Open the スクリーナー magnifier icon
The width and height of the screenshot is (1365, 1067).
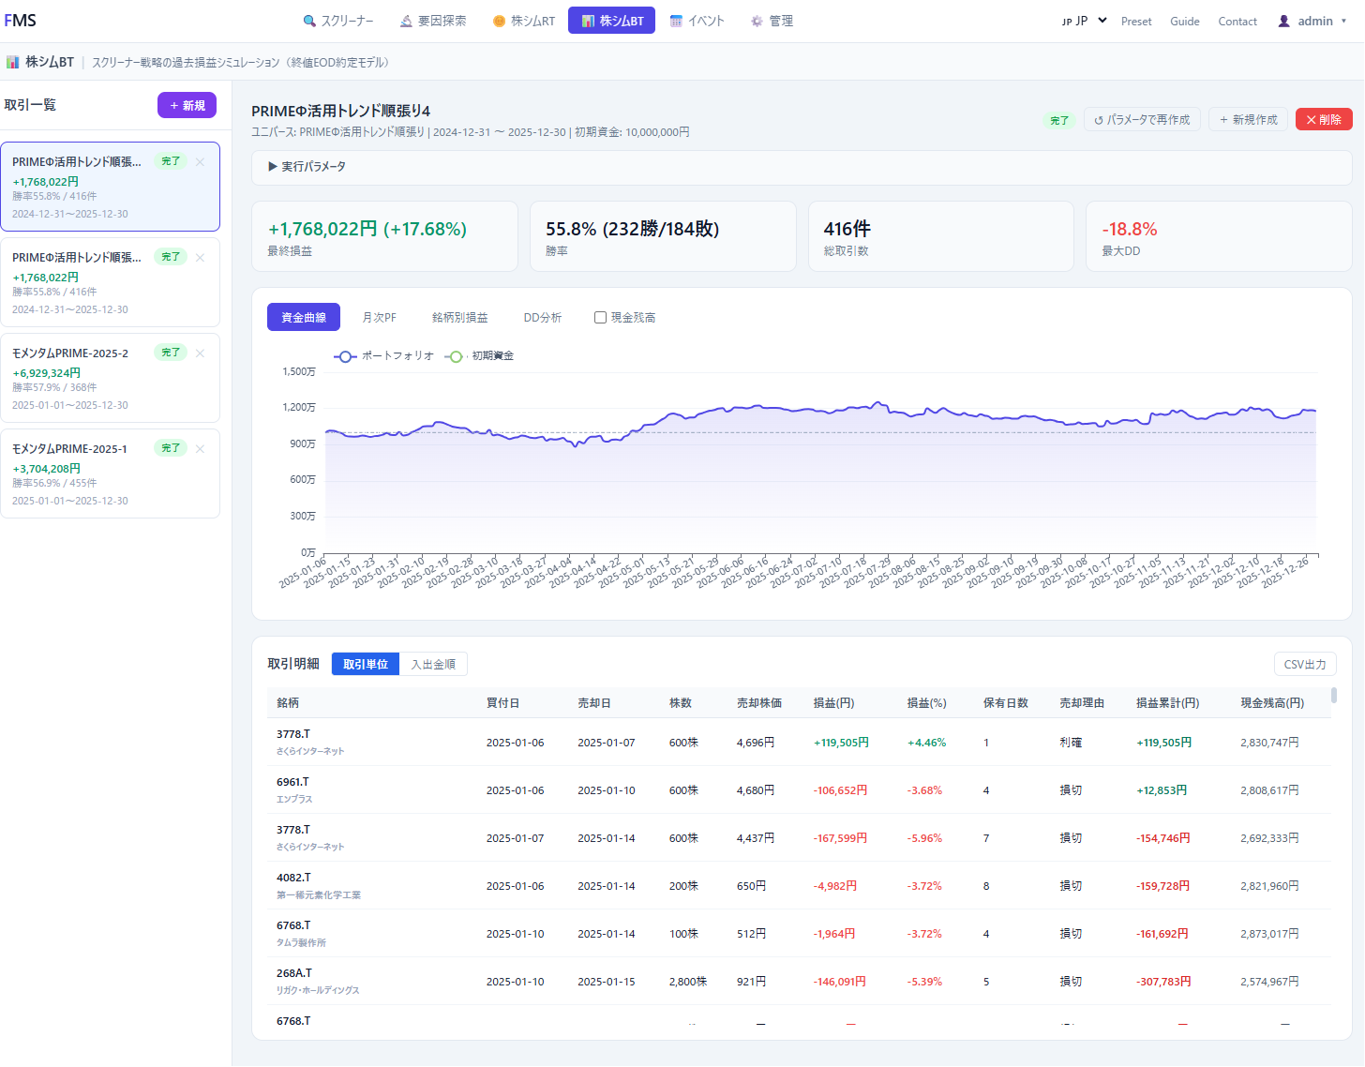click(309, 21)
